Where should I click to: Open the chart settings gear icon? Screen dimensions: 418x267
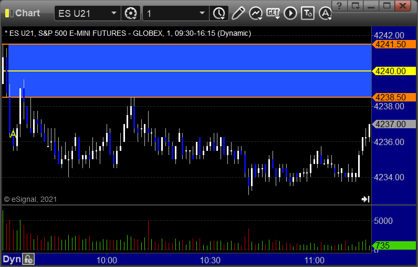pos(131,13)
